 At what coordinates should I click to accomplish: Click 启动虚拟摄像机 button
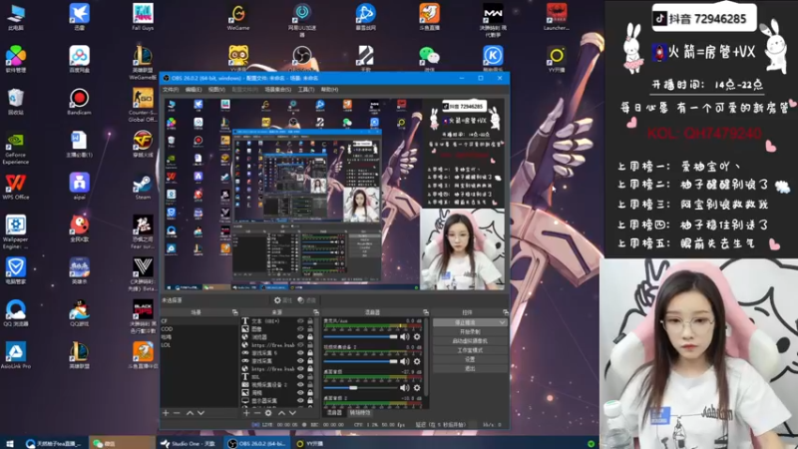[x=470, y=341]
